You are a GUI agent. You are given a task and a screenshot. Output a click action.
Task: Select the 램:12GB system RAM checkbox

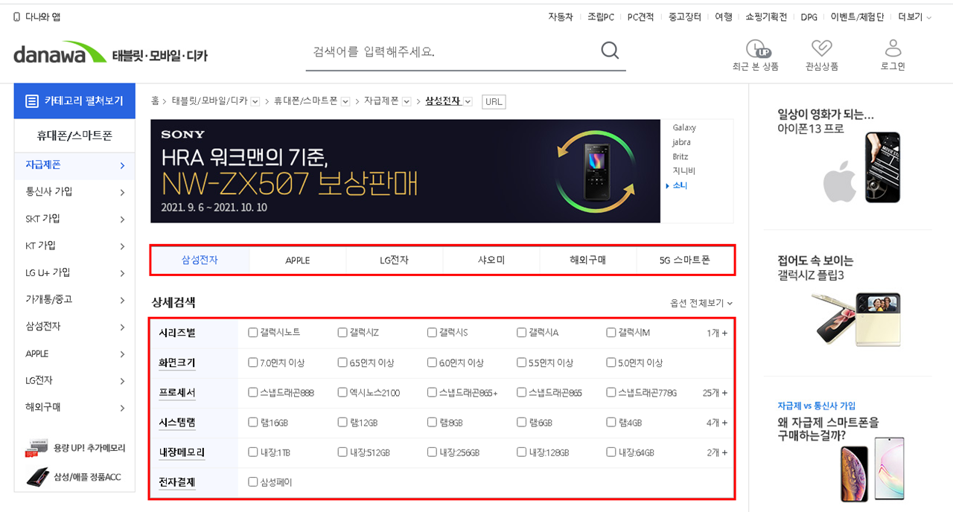[342, 423]
